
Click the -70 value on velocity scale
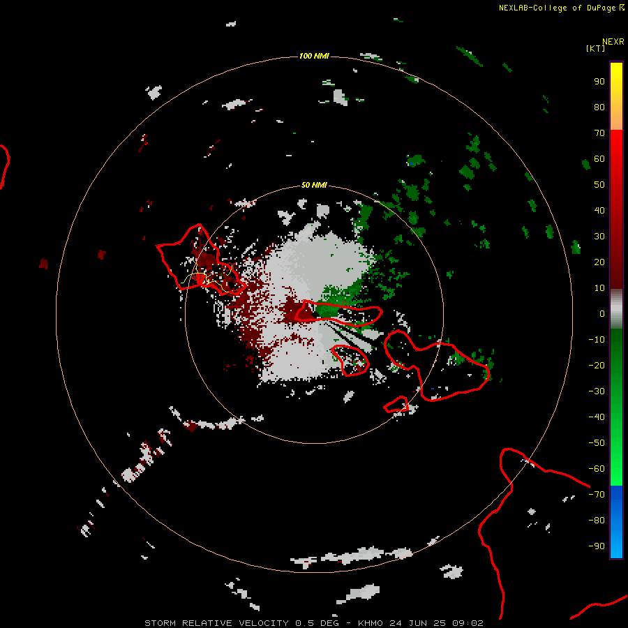pos(597,495)
